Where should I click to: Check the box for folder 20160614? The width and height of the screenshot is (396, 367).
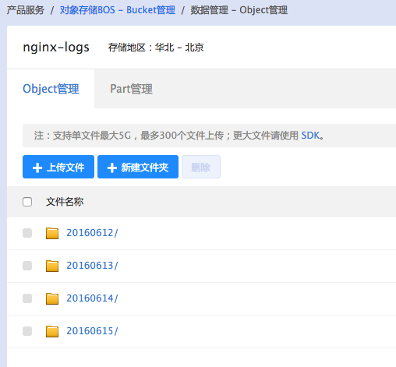pyautogui.click(x=27, y=298)
